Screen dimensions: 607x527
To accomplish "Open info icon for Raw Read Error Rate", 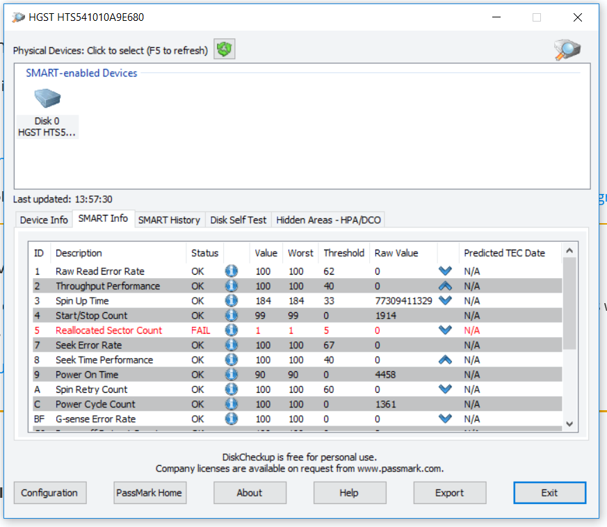I will tap(231, 271).
